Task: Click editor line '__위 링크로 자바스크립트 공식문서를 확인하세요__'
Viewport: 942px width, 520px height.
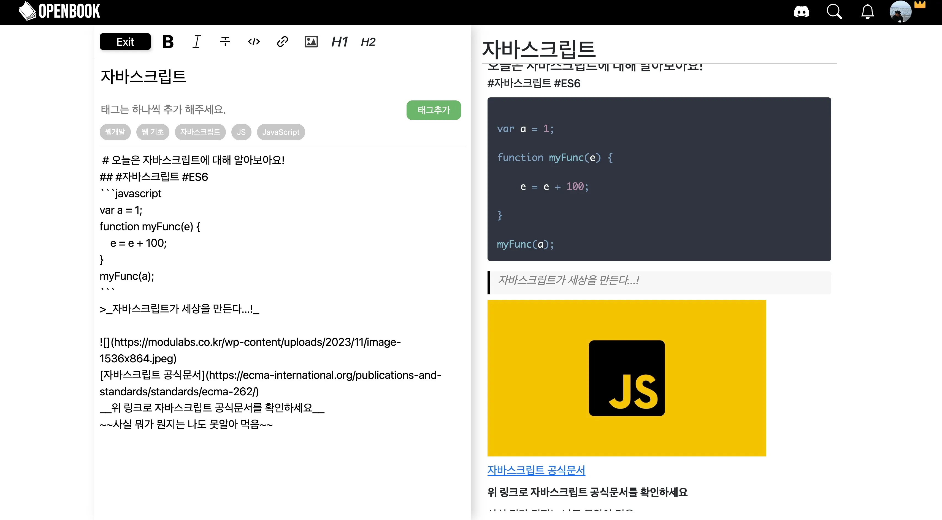Action: coord(212,407)
